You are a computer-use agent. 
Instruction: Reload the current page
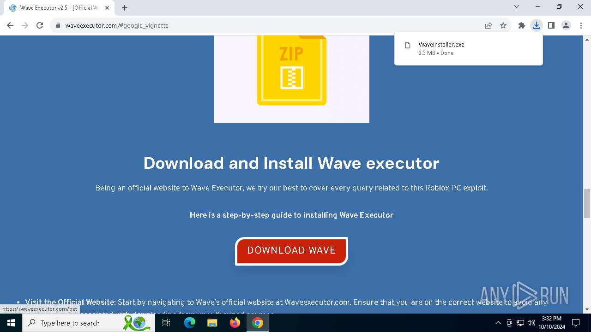[40, 25]
